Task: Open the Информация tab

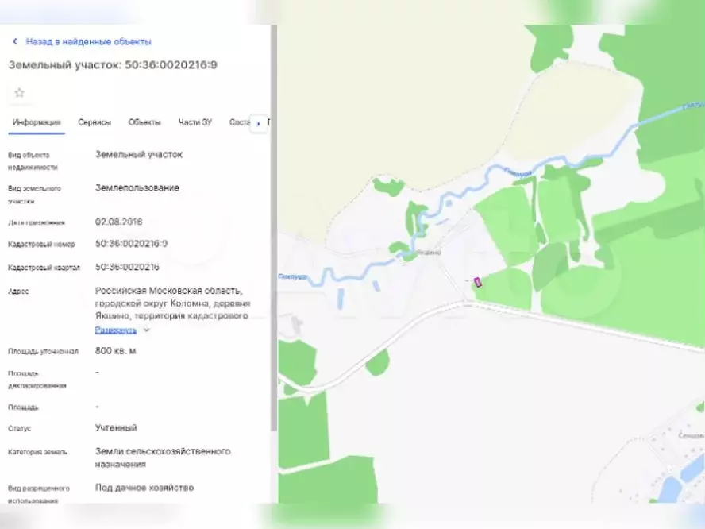Action: click(37, 122)
